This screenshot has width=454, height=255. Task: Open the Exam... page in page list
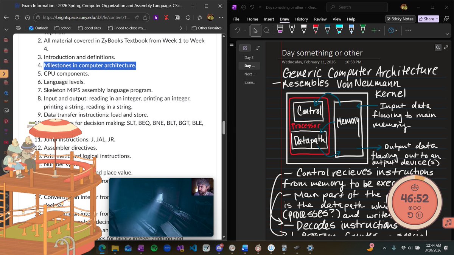click(x=249, y=82)
